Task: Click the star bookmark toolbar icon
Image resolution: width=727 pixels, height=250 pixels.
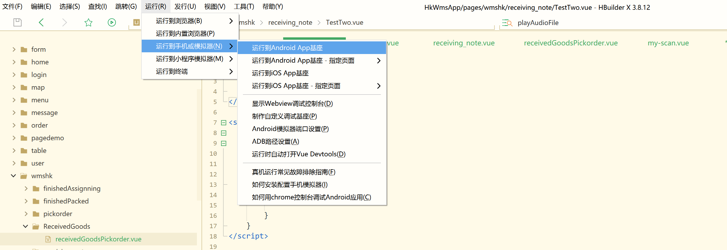Action: pos(89,22)
